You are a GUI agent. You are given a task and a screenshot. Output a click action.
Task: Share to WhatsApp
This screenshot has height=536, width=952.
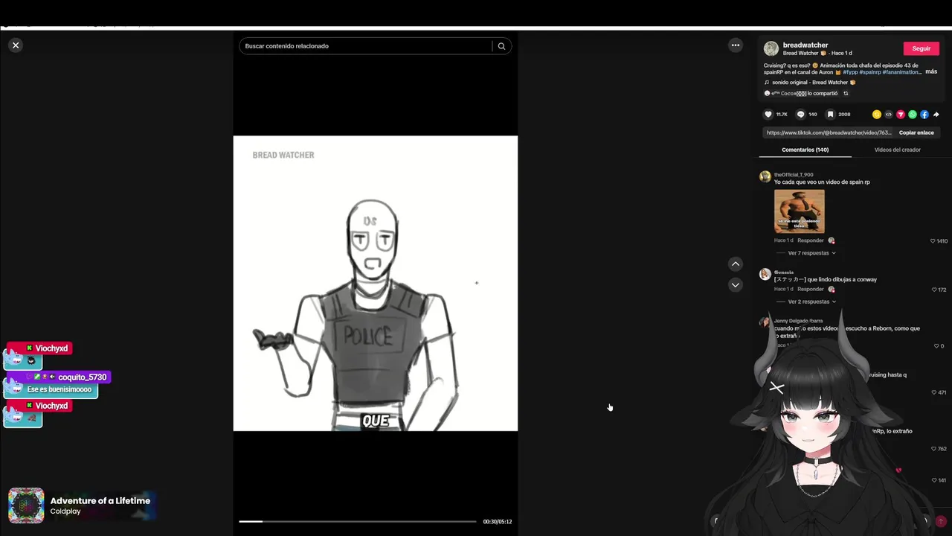(x=913, y=115)
